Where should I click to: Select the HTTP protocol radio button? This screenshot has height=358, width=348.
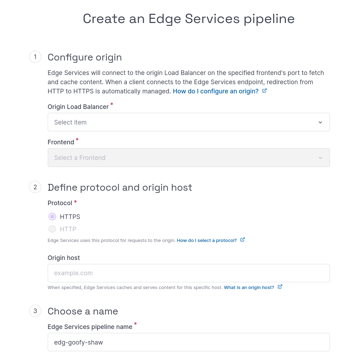click(52, 229)
